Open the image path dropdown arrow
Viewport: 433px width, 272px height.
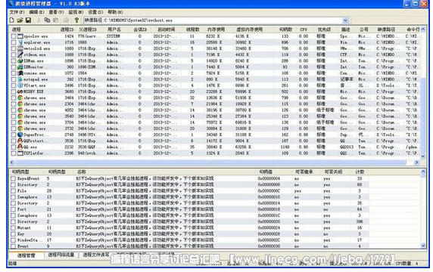click(345, 20)
